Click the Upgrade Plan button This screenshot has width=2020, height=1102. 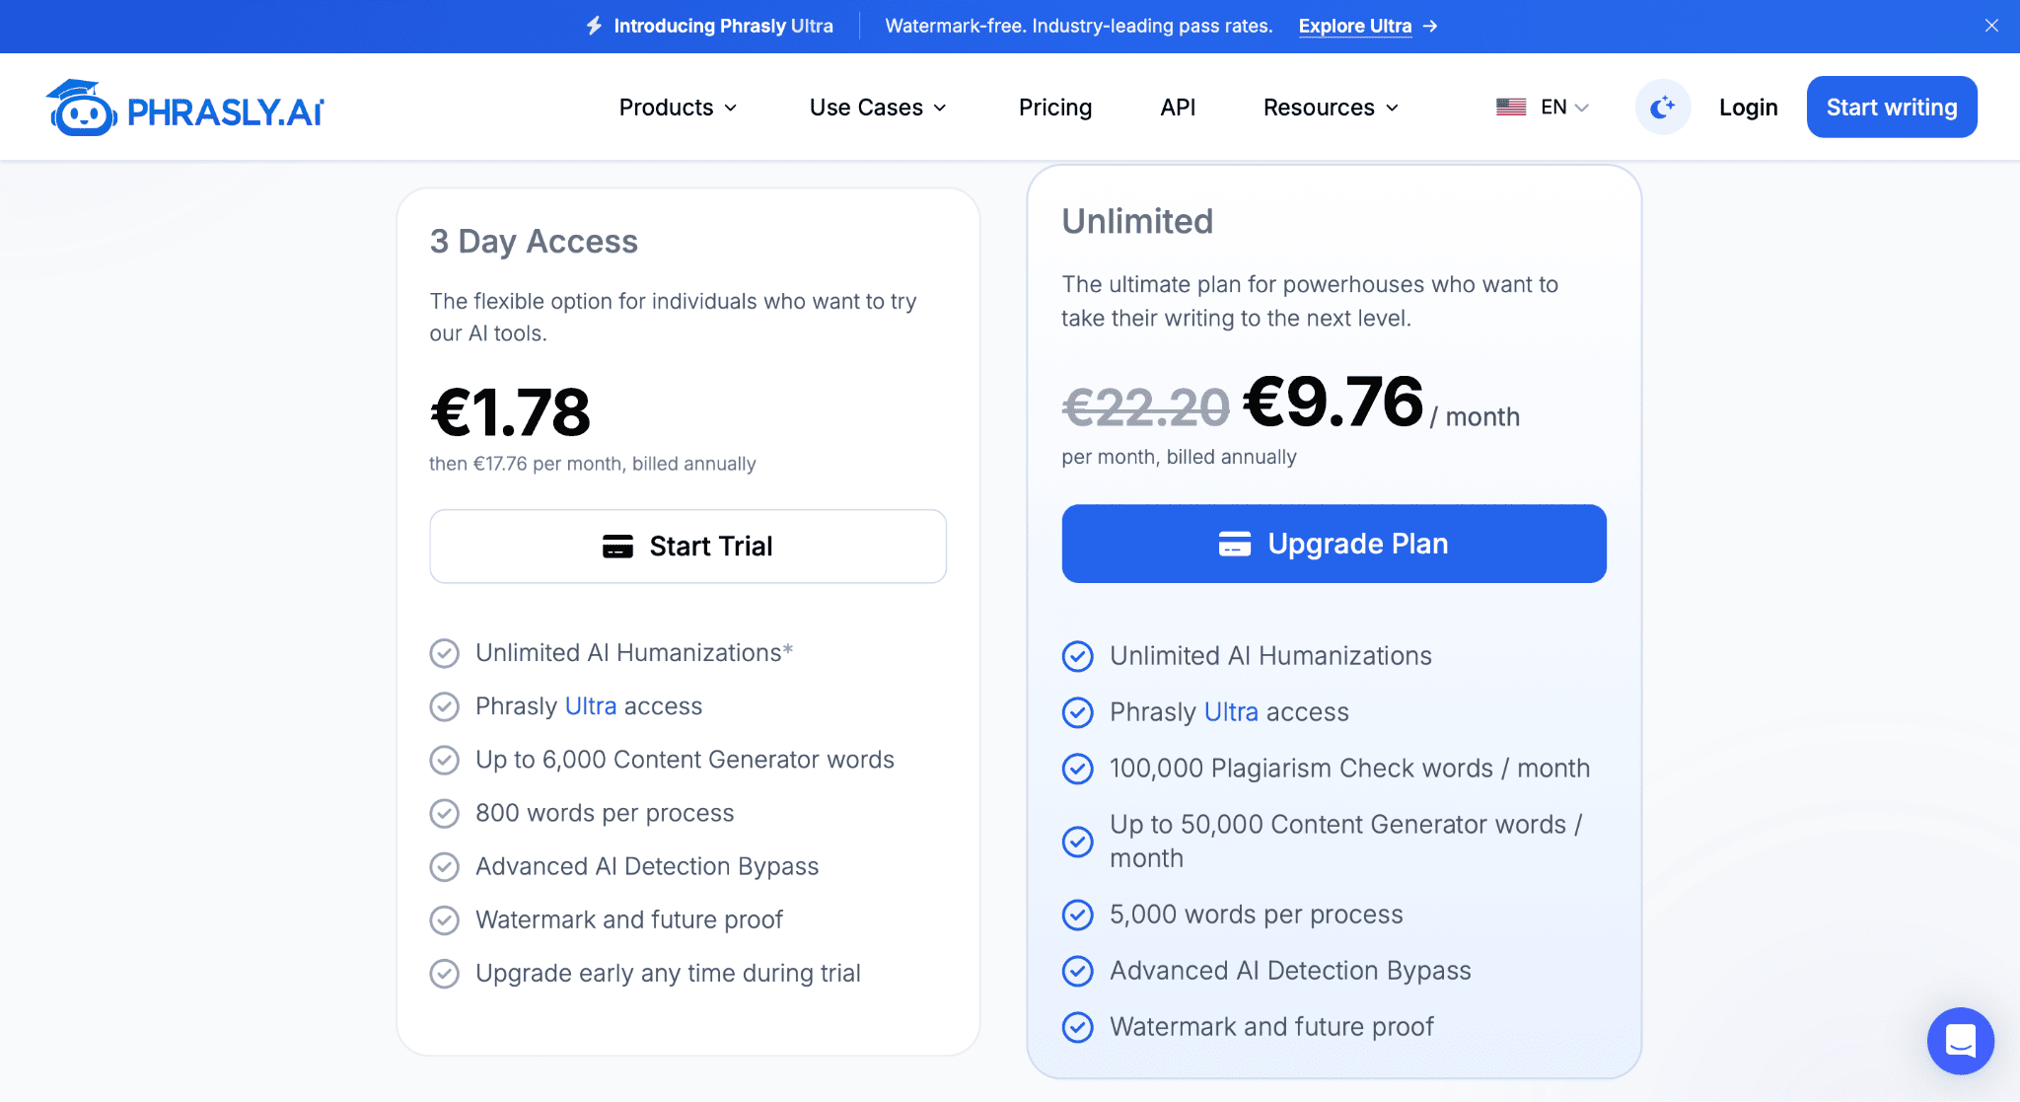click(x=1334, y=544)
